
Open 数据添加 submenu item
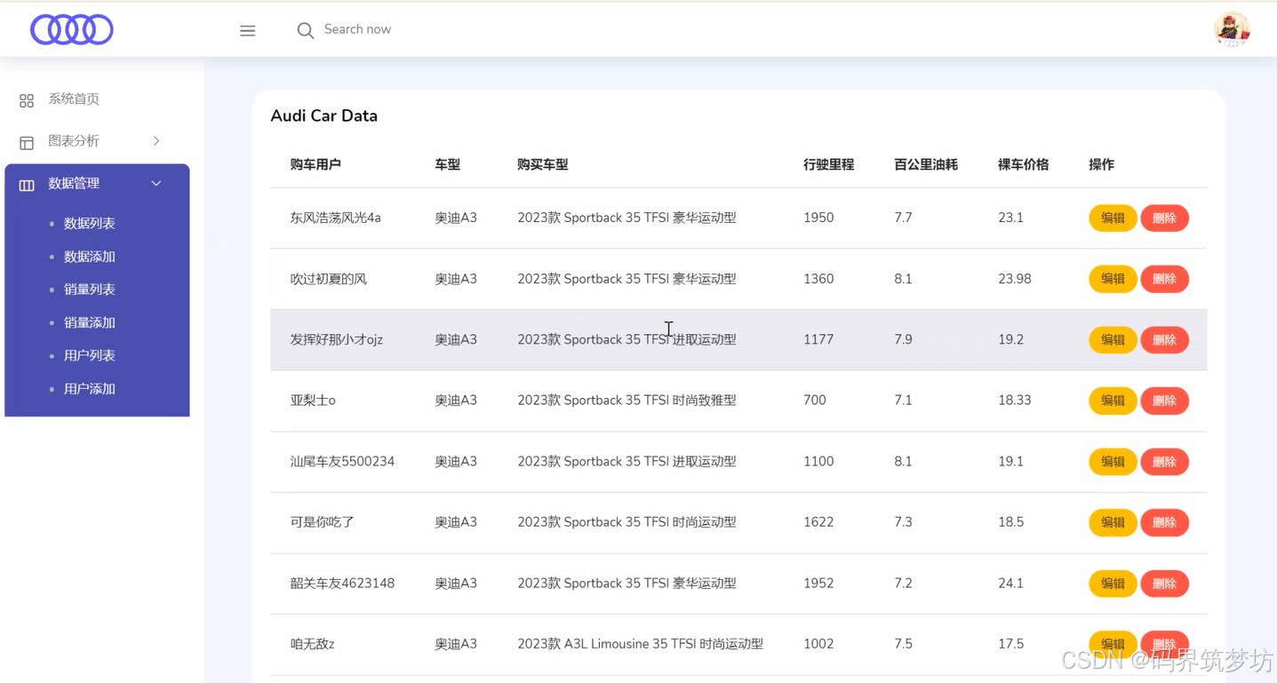pyautogui.click(x=90, y=257)
